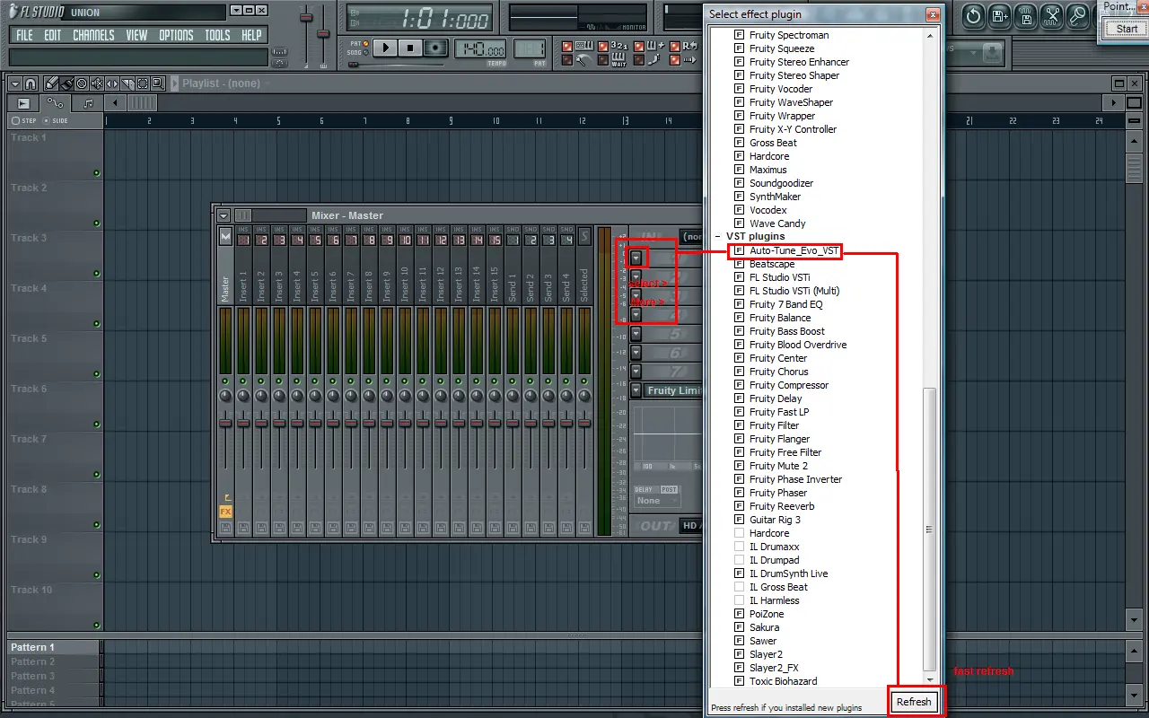Toggle favorite box for Auto-Tune_Evo_VST
1149x718 pixels.
coord(740,250)
